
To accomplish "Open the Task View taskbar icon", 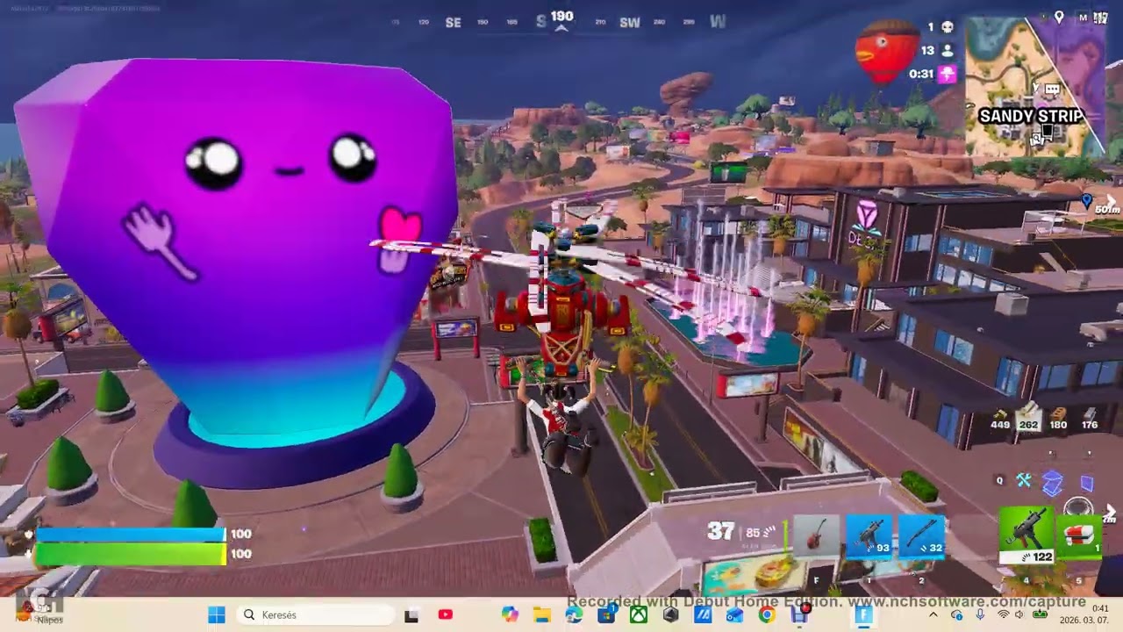I will (x=411, y=615).
